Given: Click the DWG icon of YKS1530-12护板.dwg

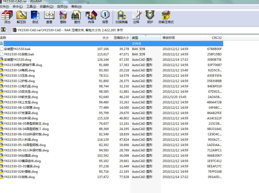Looking at the screenshot, I should (2, 81).
